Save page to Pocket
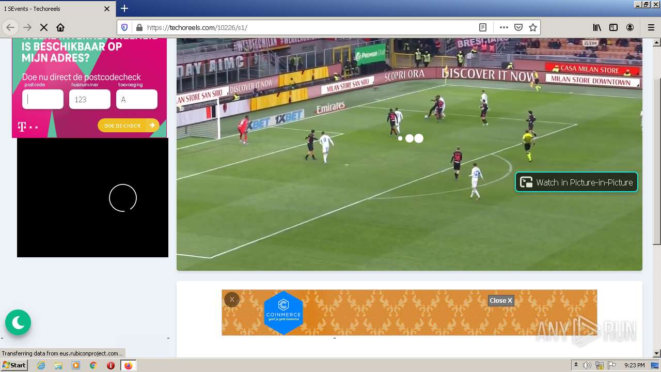The image size is (661, 372). [x=518, y=27]
